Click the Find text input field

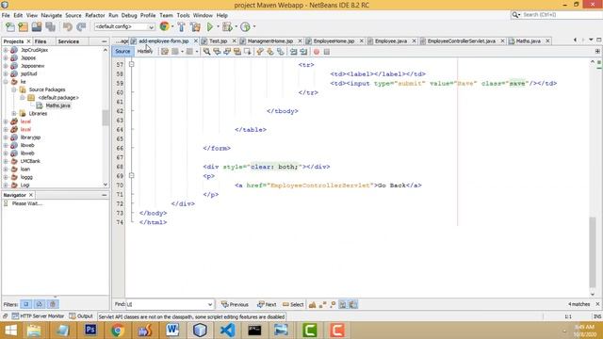point(167,304)
